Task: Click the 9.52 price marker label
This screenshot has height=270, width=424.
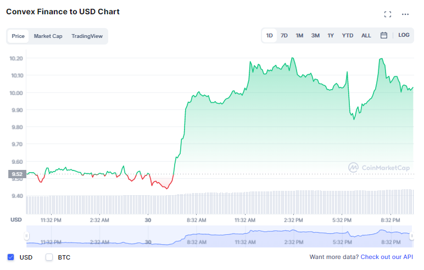Action: tap(18, 174)
